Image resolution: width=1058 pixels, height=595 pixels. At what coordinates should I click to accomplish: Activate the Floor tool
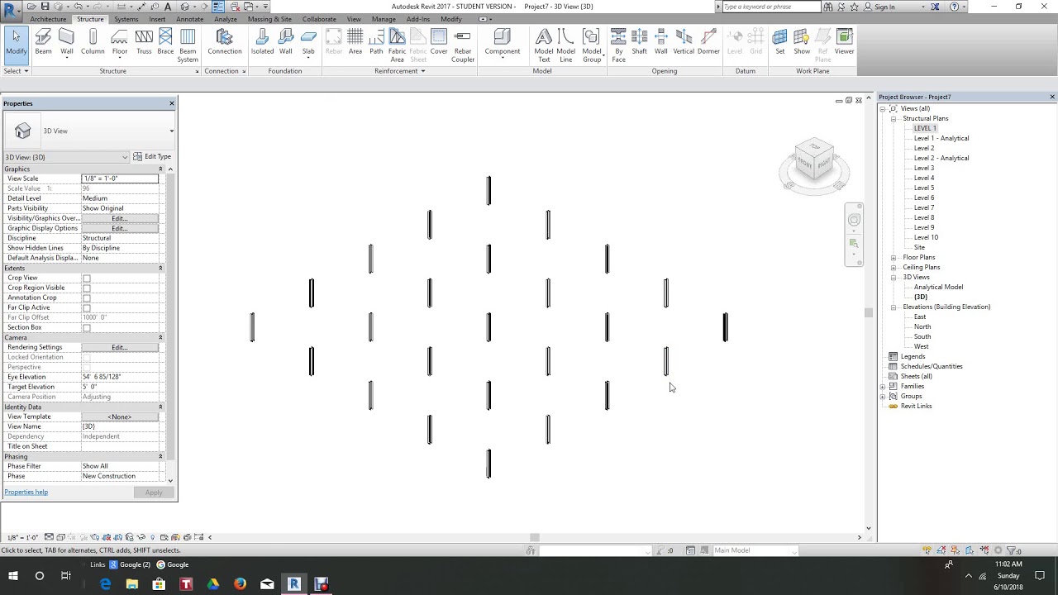click(120, 43)
